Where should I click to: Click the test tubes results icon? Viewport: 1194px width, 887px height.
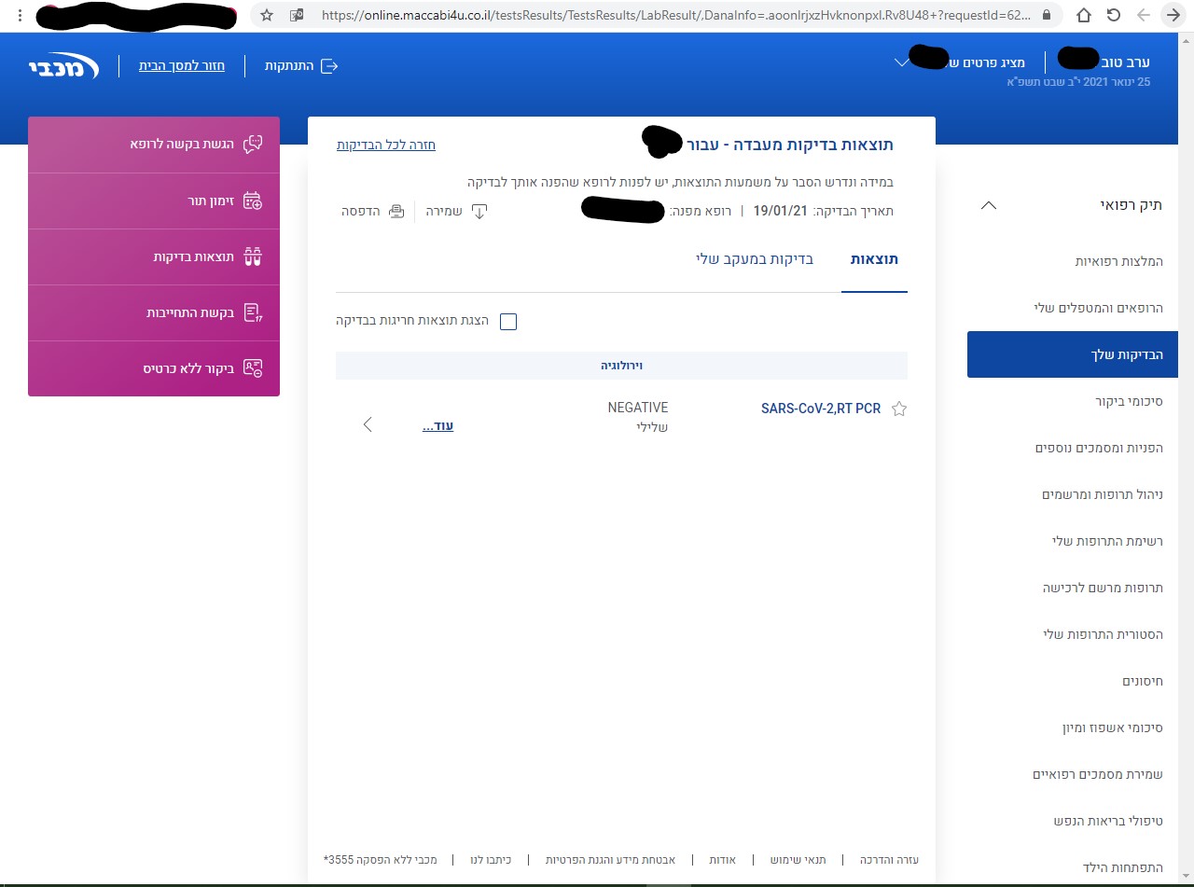[x=253, y=256]
